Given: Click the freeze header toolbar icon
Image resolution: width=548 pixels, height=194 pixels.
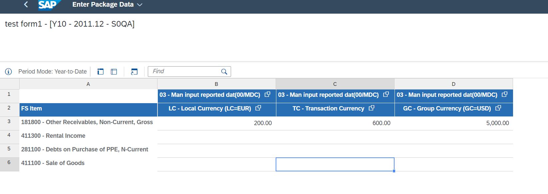Looking at the screenshot, I should (101, 72).
